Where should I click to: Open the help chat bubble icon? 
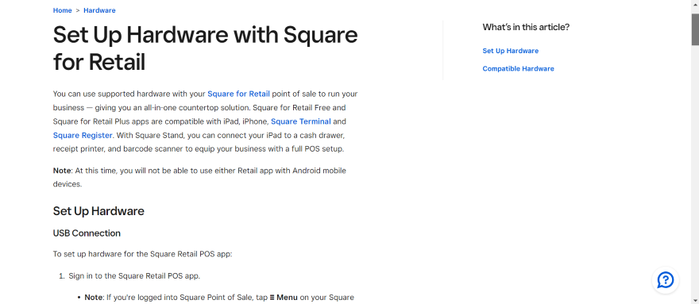click(x=665, y=280)
